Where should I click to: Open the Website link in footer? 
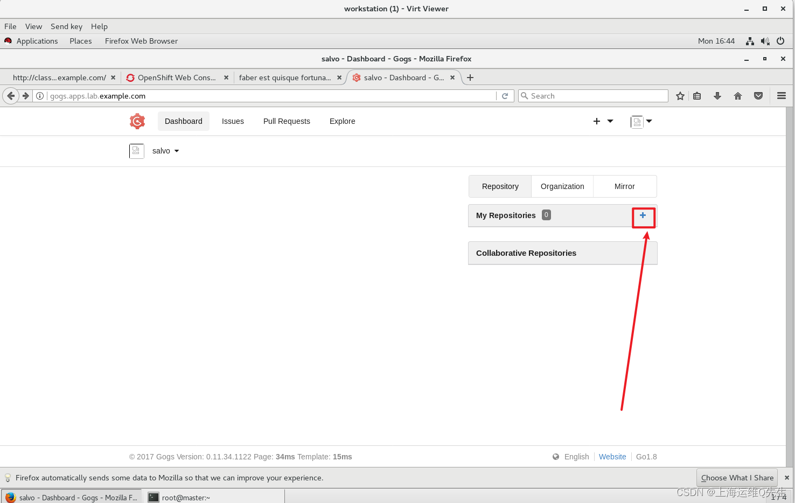612,457
